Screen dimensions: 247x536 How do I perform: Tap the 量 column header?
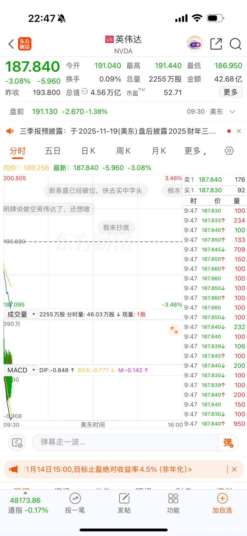point(237,201)
